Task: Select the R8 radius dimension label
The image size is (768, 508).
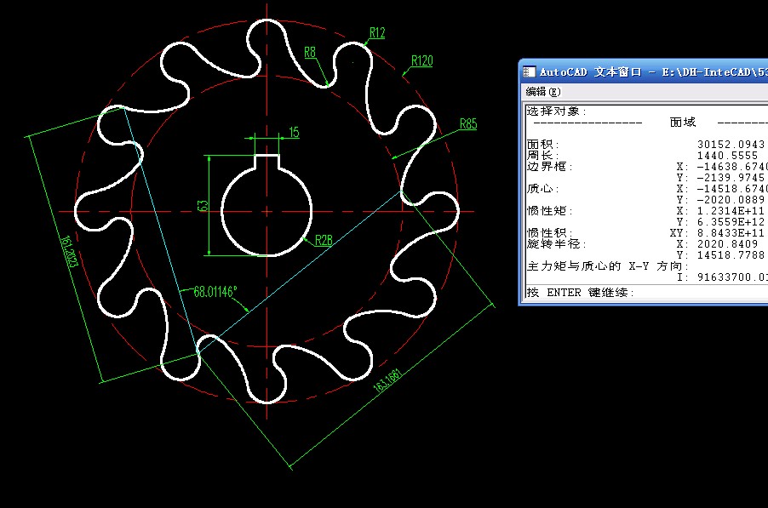Action: (x=310, y=53)
